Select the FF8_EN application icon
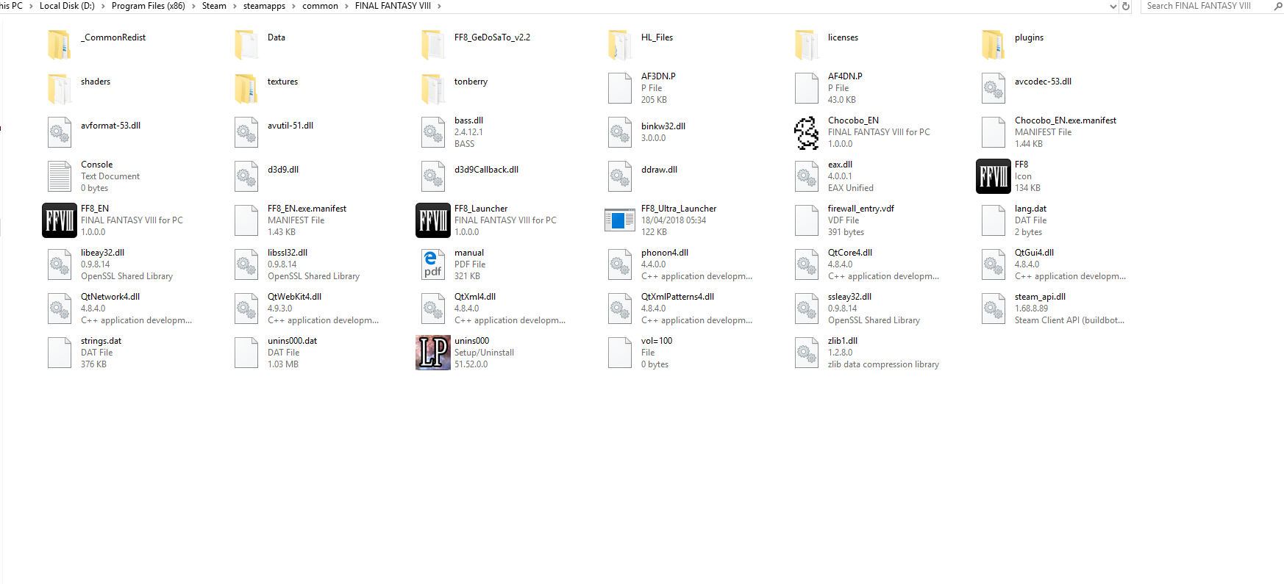Image resolution: width=1284 pixels, height=584 pixels. pos(60,220)
